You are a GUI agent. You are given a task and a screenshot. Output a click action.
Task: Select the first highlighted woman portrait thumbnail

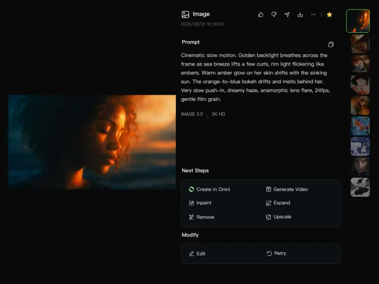pos(358,21)
